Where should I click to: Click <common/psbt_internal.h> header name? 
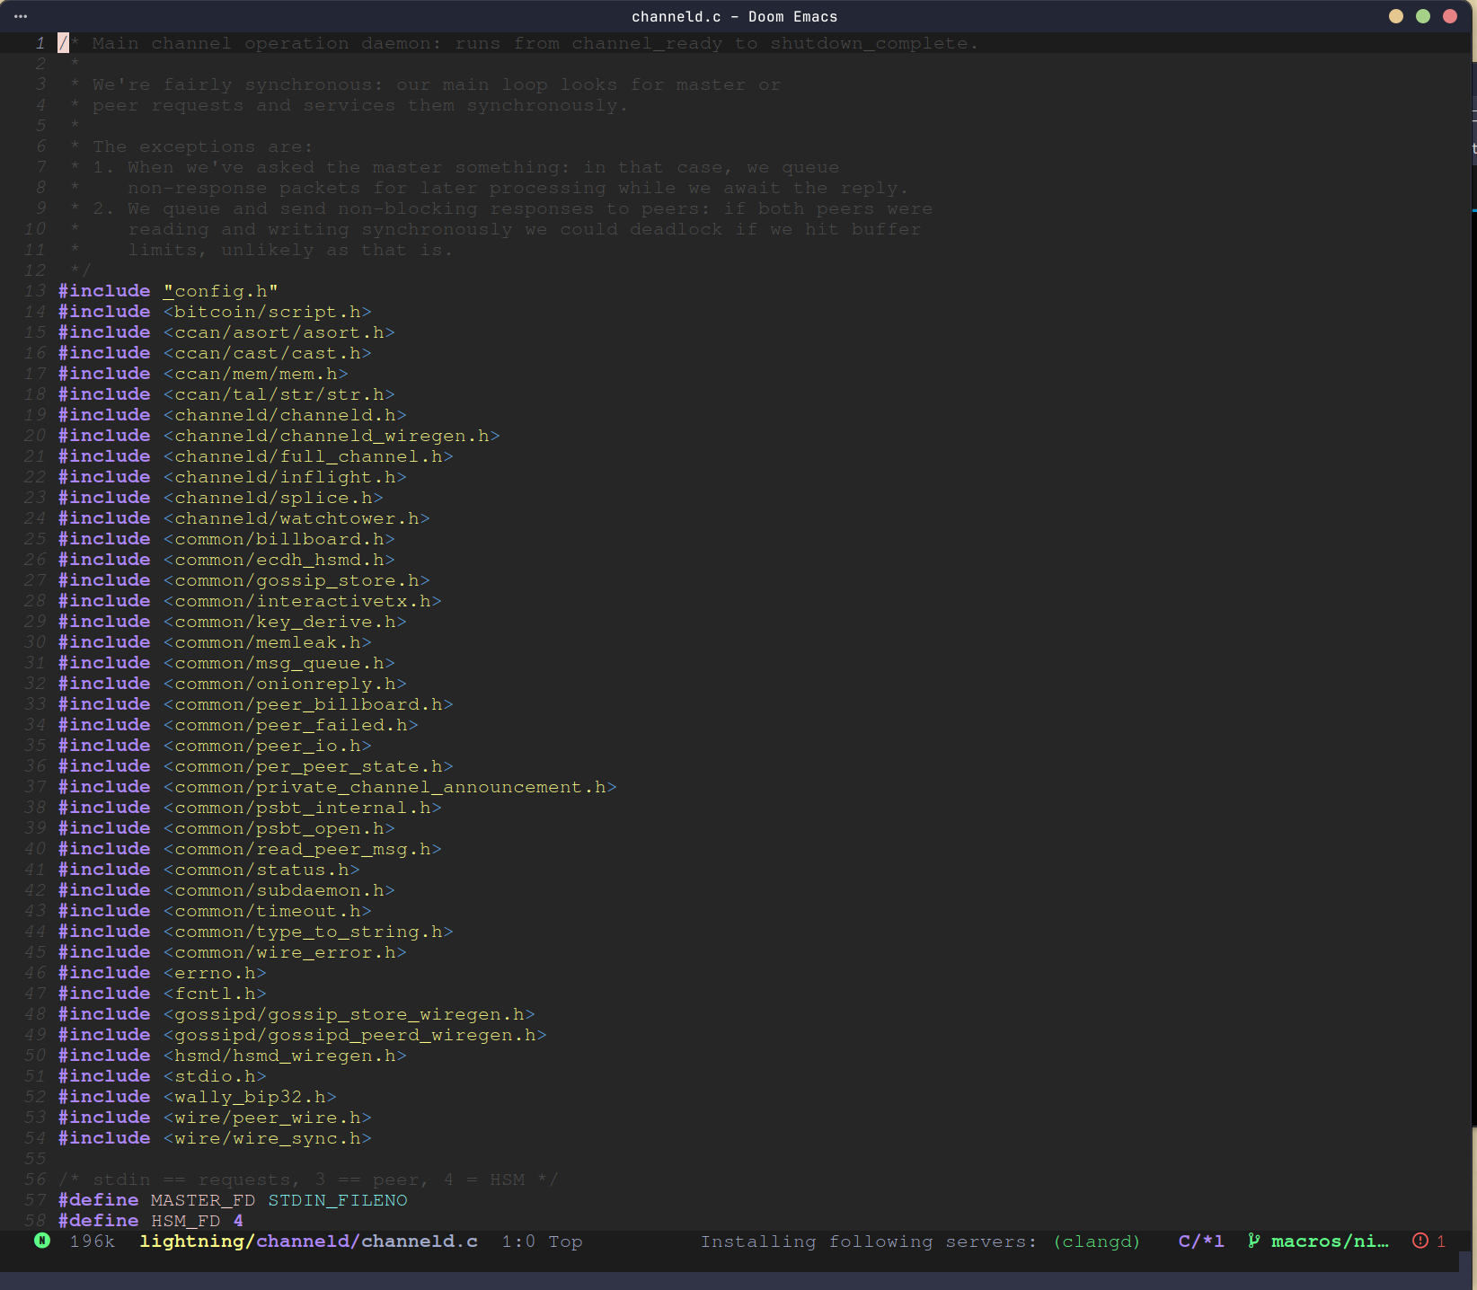coord(303,808)
